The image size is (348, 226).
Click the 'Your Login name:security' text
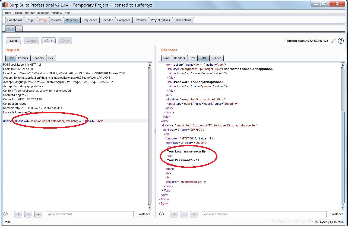tap(186, 151)
